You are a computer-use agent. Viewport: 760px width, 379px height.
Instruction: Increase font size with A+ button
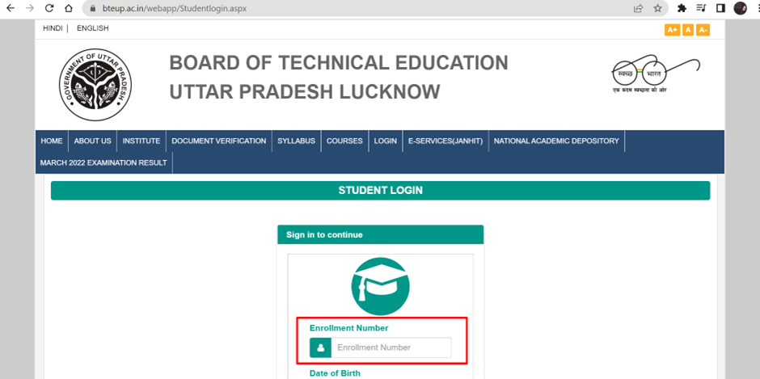(672, 30)
